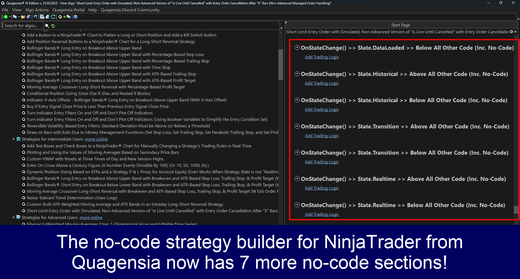Screen dimensions: 520x279
Task: Collapse the State.Transition Above All Other Code section
Action: tap(297, 126)
